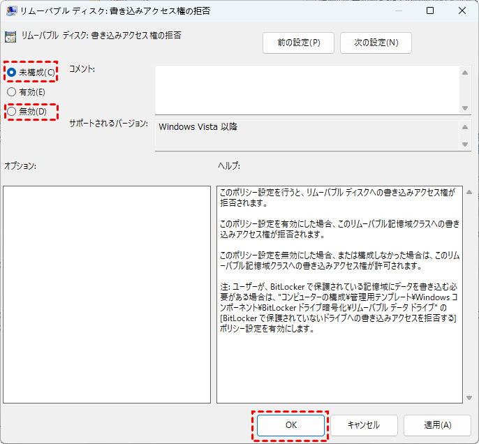The height and width of the screenshot is (444, 479).
Task: Click supported version scroll down arrow
Action: (466, 144)
